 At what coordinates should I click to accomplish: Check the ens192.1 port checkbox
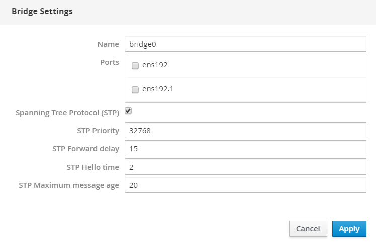pyautogui.click(x=135, y=90)
